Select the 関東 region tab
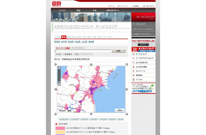 point(69,37)
